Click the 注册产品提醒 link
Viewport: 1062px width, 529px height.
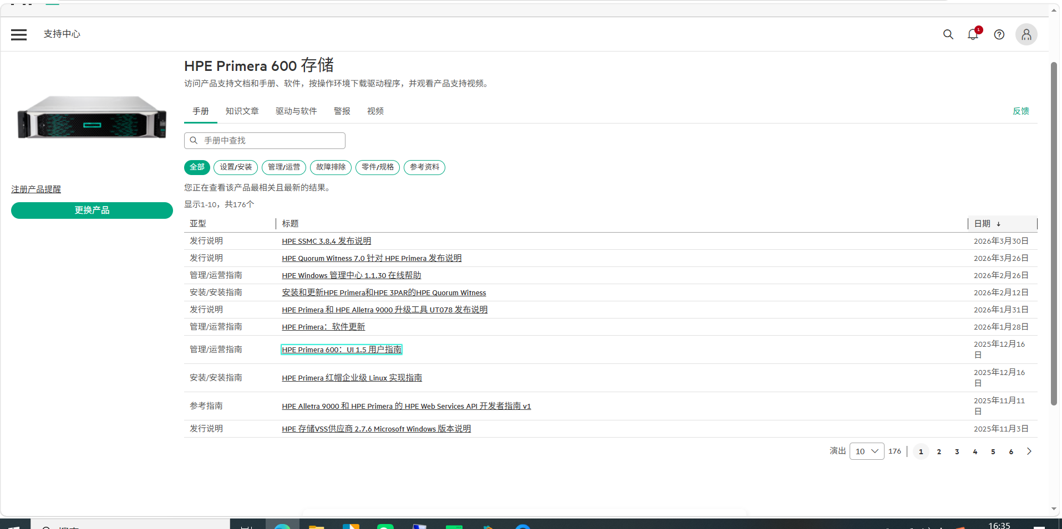[x=36, y=189]
